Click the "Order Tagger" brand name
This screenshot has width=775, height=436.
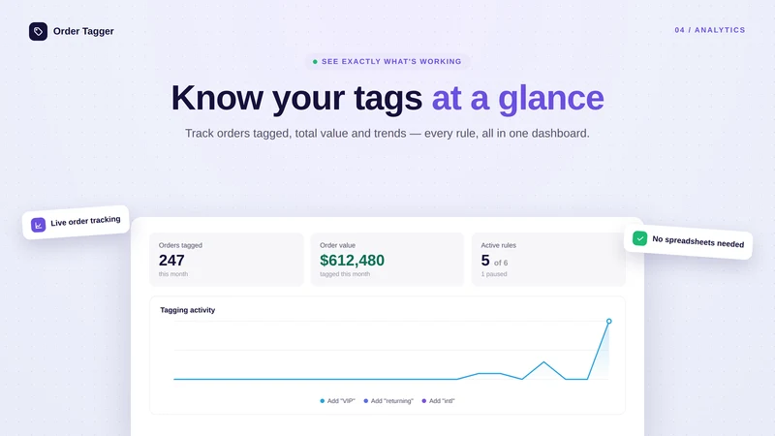[x=83, y=31]
